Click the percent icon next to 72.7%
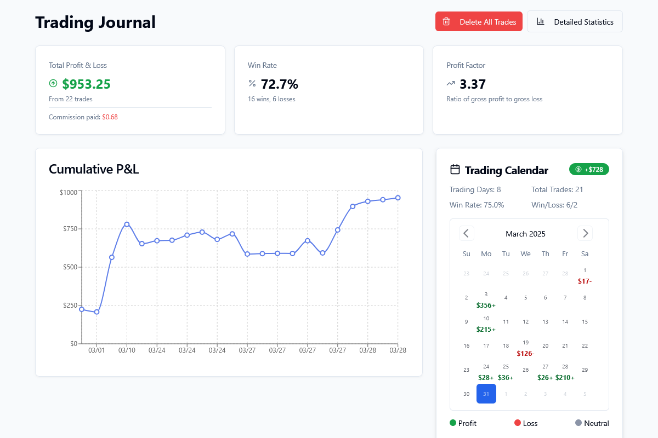Screen dimensions: 658x438 pos(252,84)
